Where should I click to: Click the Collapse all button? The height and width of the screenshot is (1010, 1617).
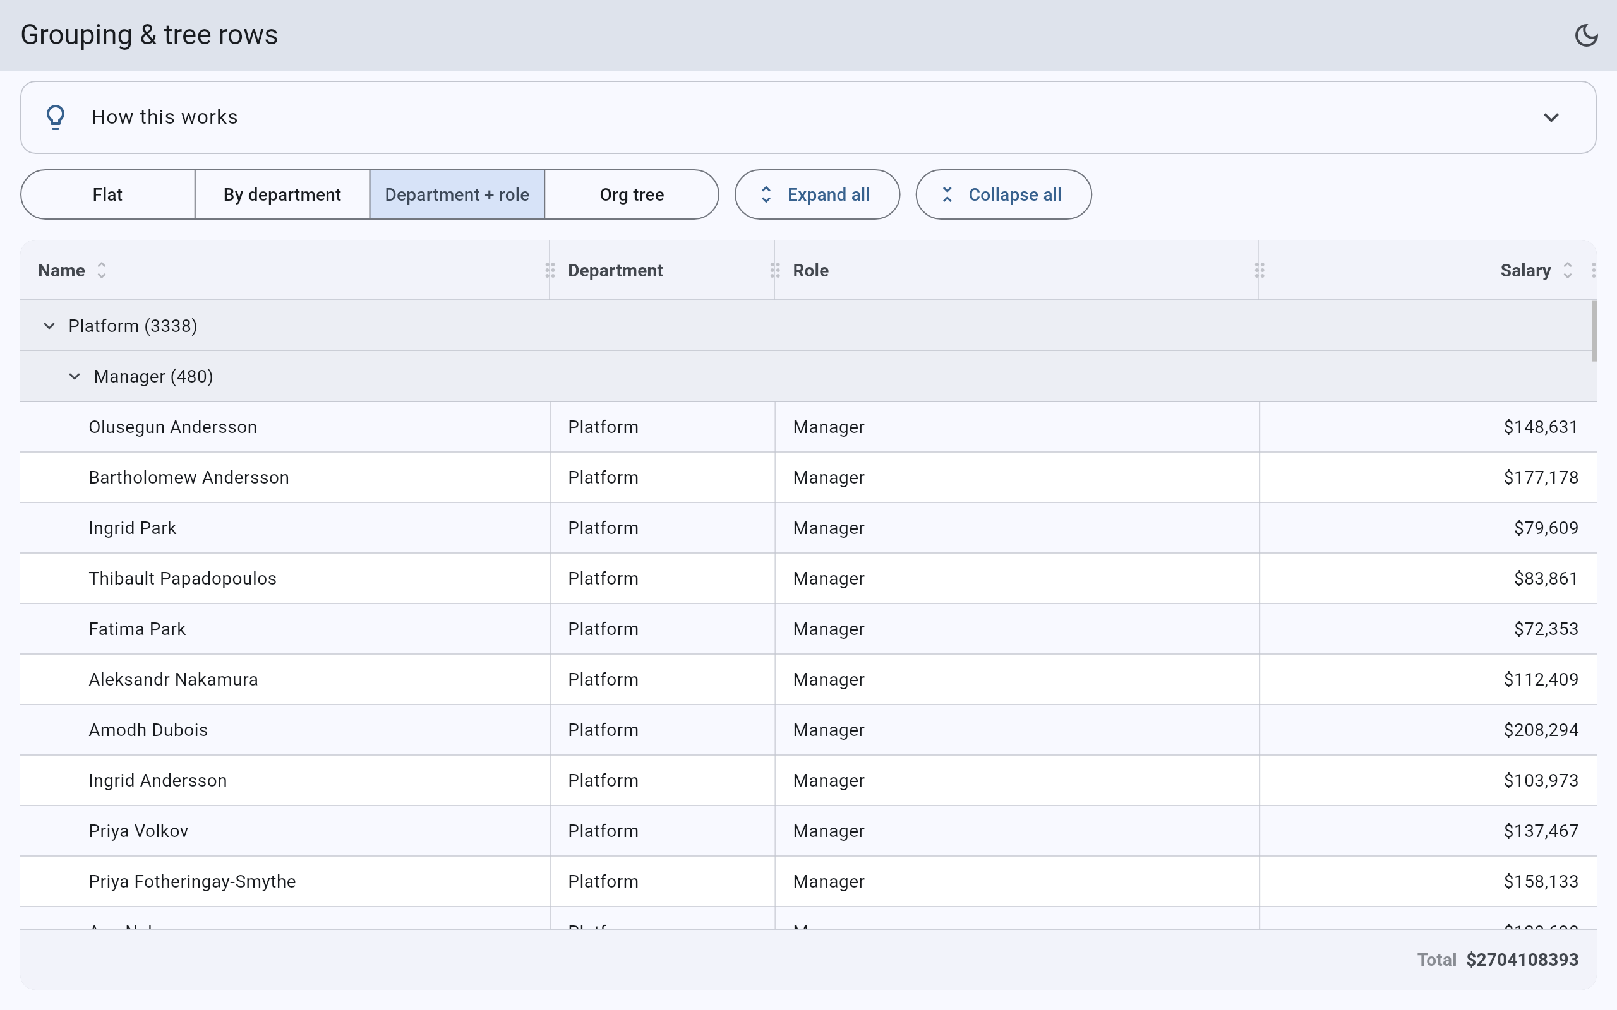(1004, 194)
